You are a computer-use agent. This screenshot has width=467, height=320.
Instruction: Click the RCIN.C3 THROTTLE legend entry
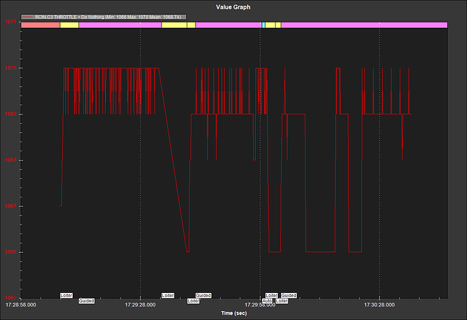(x=100, y=16)
